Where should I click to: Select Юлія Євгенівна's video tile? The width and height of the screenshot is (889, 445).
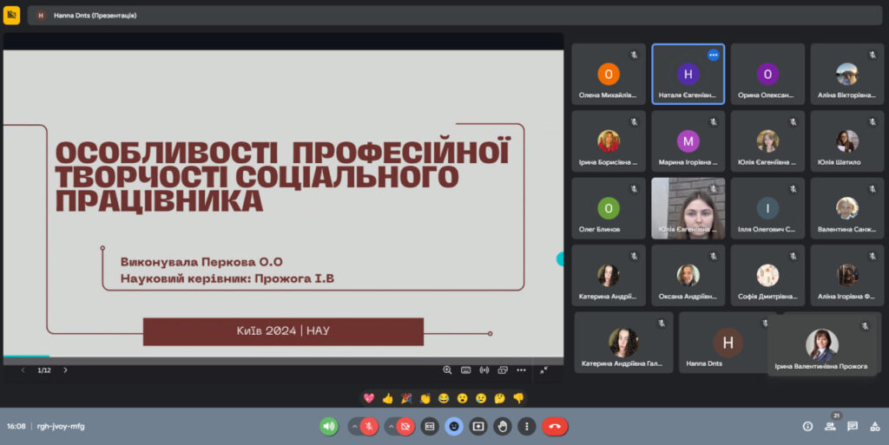pos(688,208)
